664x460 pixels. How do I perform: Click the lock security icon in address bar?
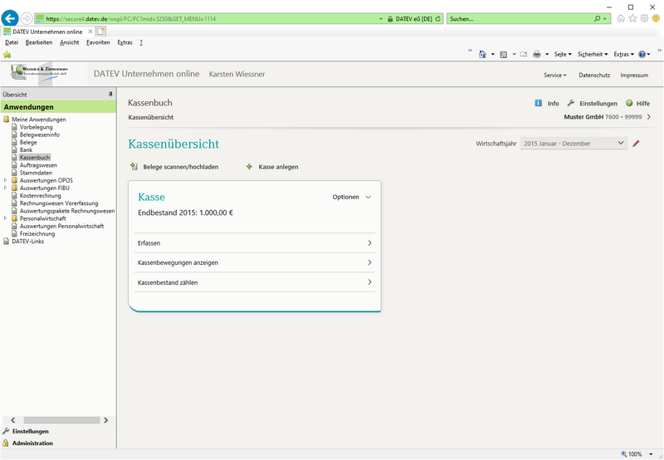click(x=390, y=18)
